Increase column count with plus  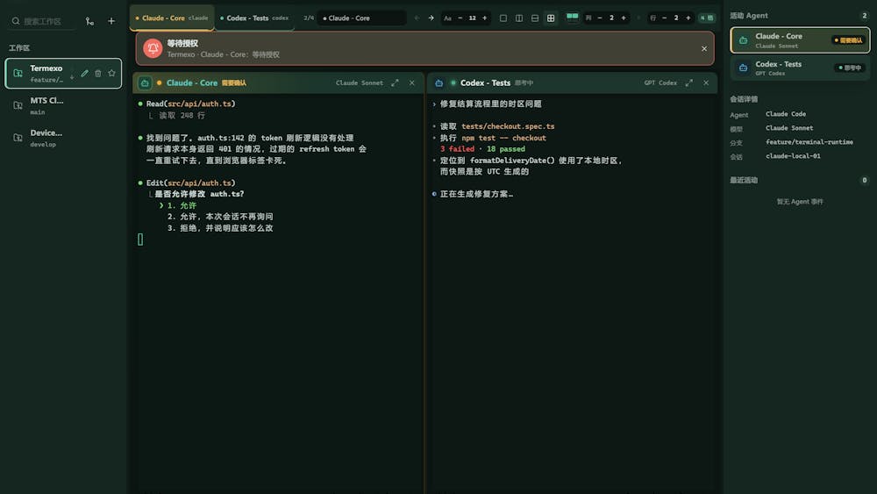(624, 18)
